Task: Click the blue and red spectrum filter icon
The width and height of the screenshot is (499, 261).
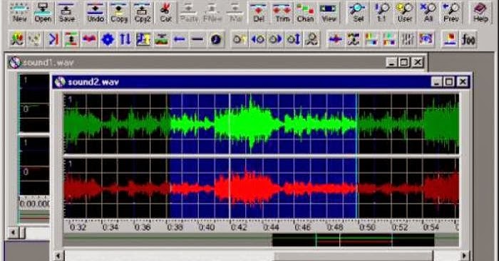Action: (426, 39)
